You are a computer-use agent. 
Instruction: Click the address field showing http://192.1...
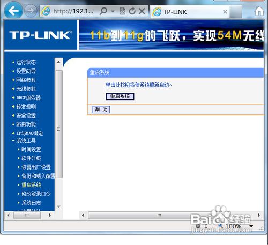click(73, 11)
